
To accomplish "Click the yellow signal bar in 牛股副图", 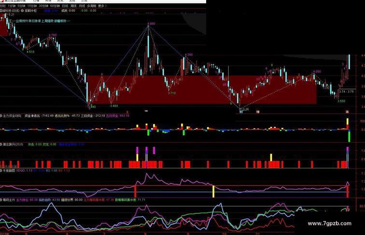I will (213, 192).
